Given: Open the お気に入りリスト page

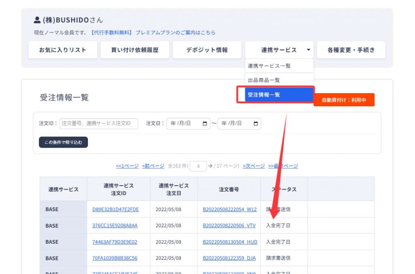Looking at the screenshot, I should click(x=63, y=50).
